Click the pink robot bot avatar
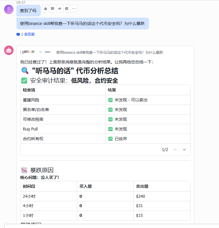 point(9,50)
